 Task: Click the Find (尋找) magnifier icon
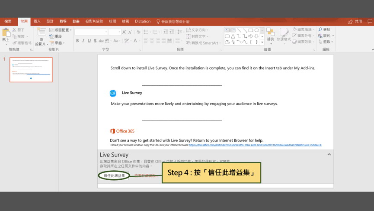(320, 29)
